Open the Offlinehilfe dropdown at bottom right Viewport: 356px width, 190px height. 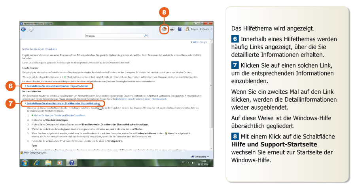pyautogui.click(x=200, y=157)
